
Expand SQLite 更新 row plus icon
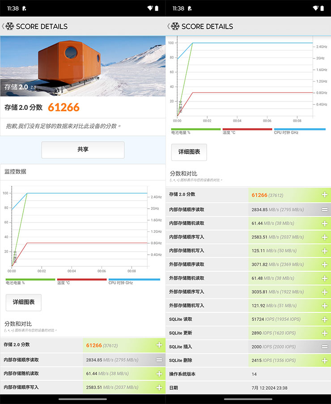pyautogui.click(x=325, y=333)
